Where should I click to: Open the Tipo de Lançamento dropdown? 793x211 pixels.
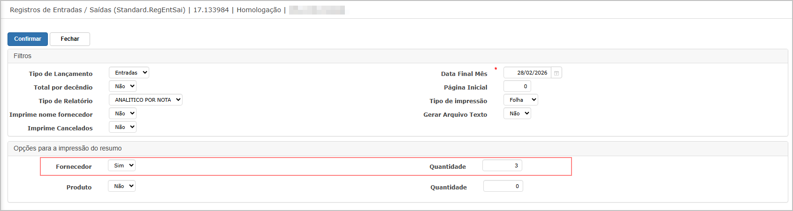pyautogui.click(x=129, y=73)
